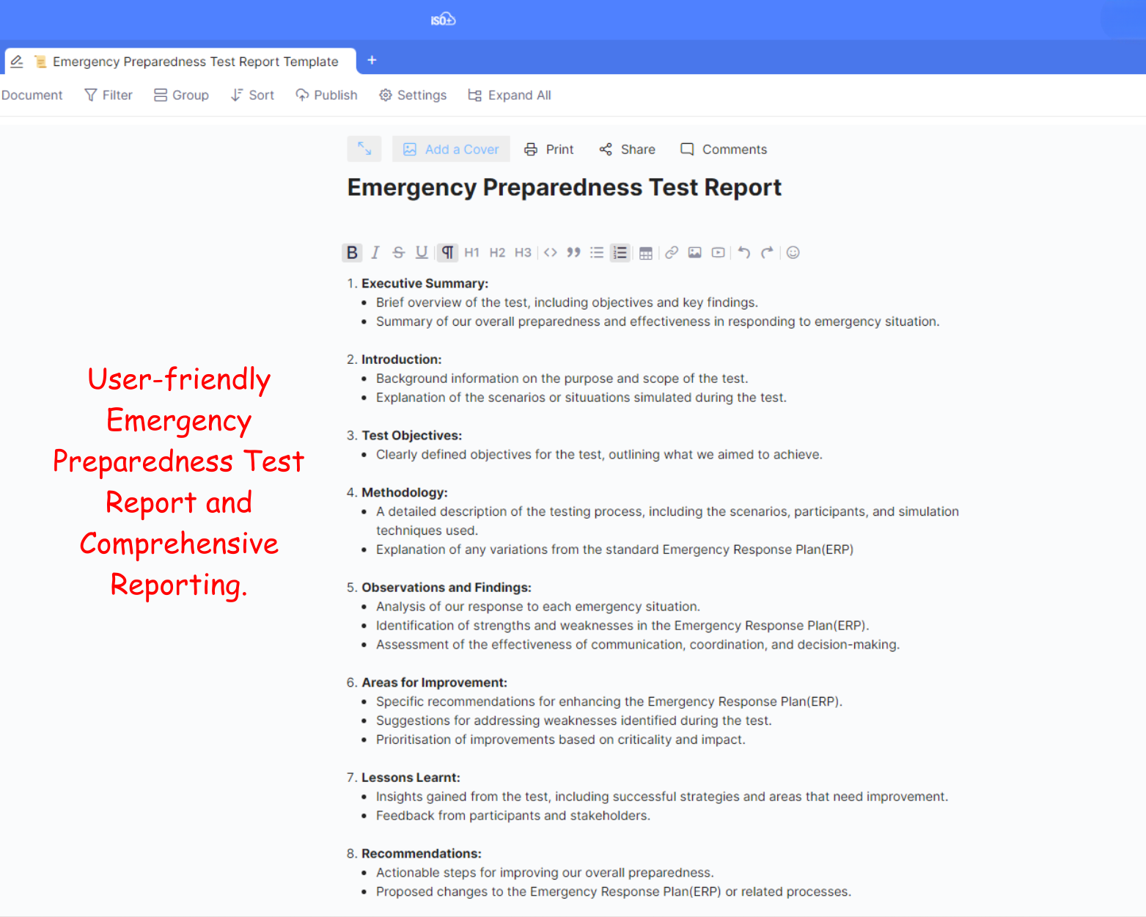This screenshot has height=917, width=1146.
Task: Toggle italic text formatting
Action: (x=375, y=253)
